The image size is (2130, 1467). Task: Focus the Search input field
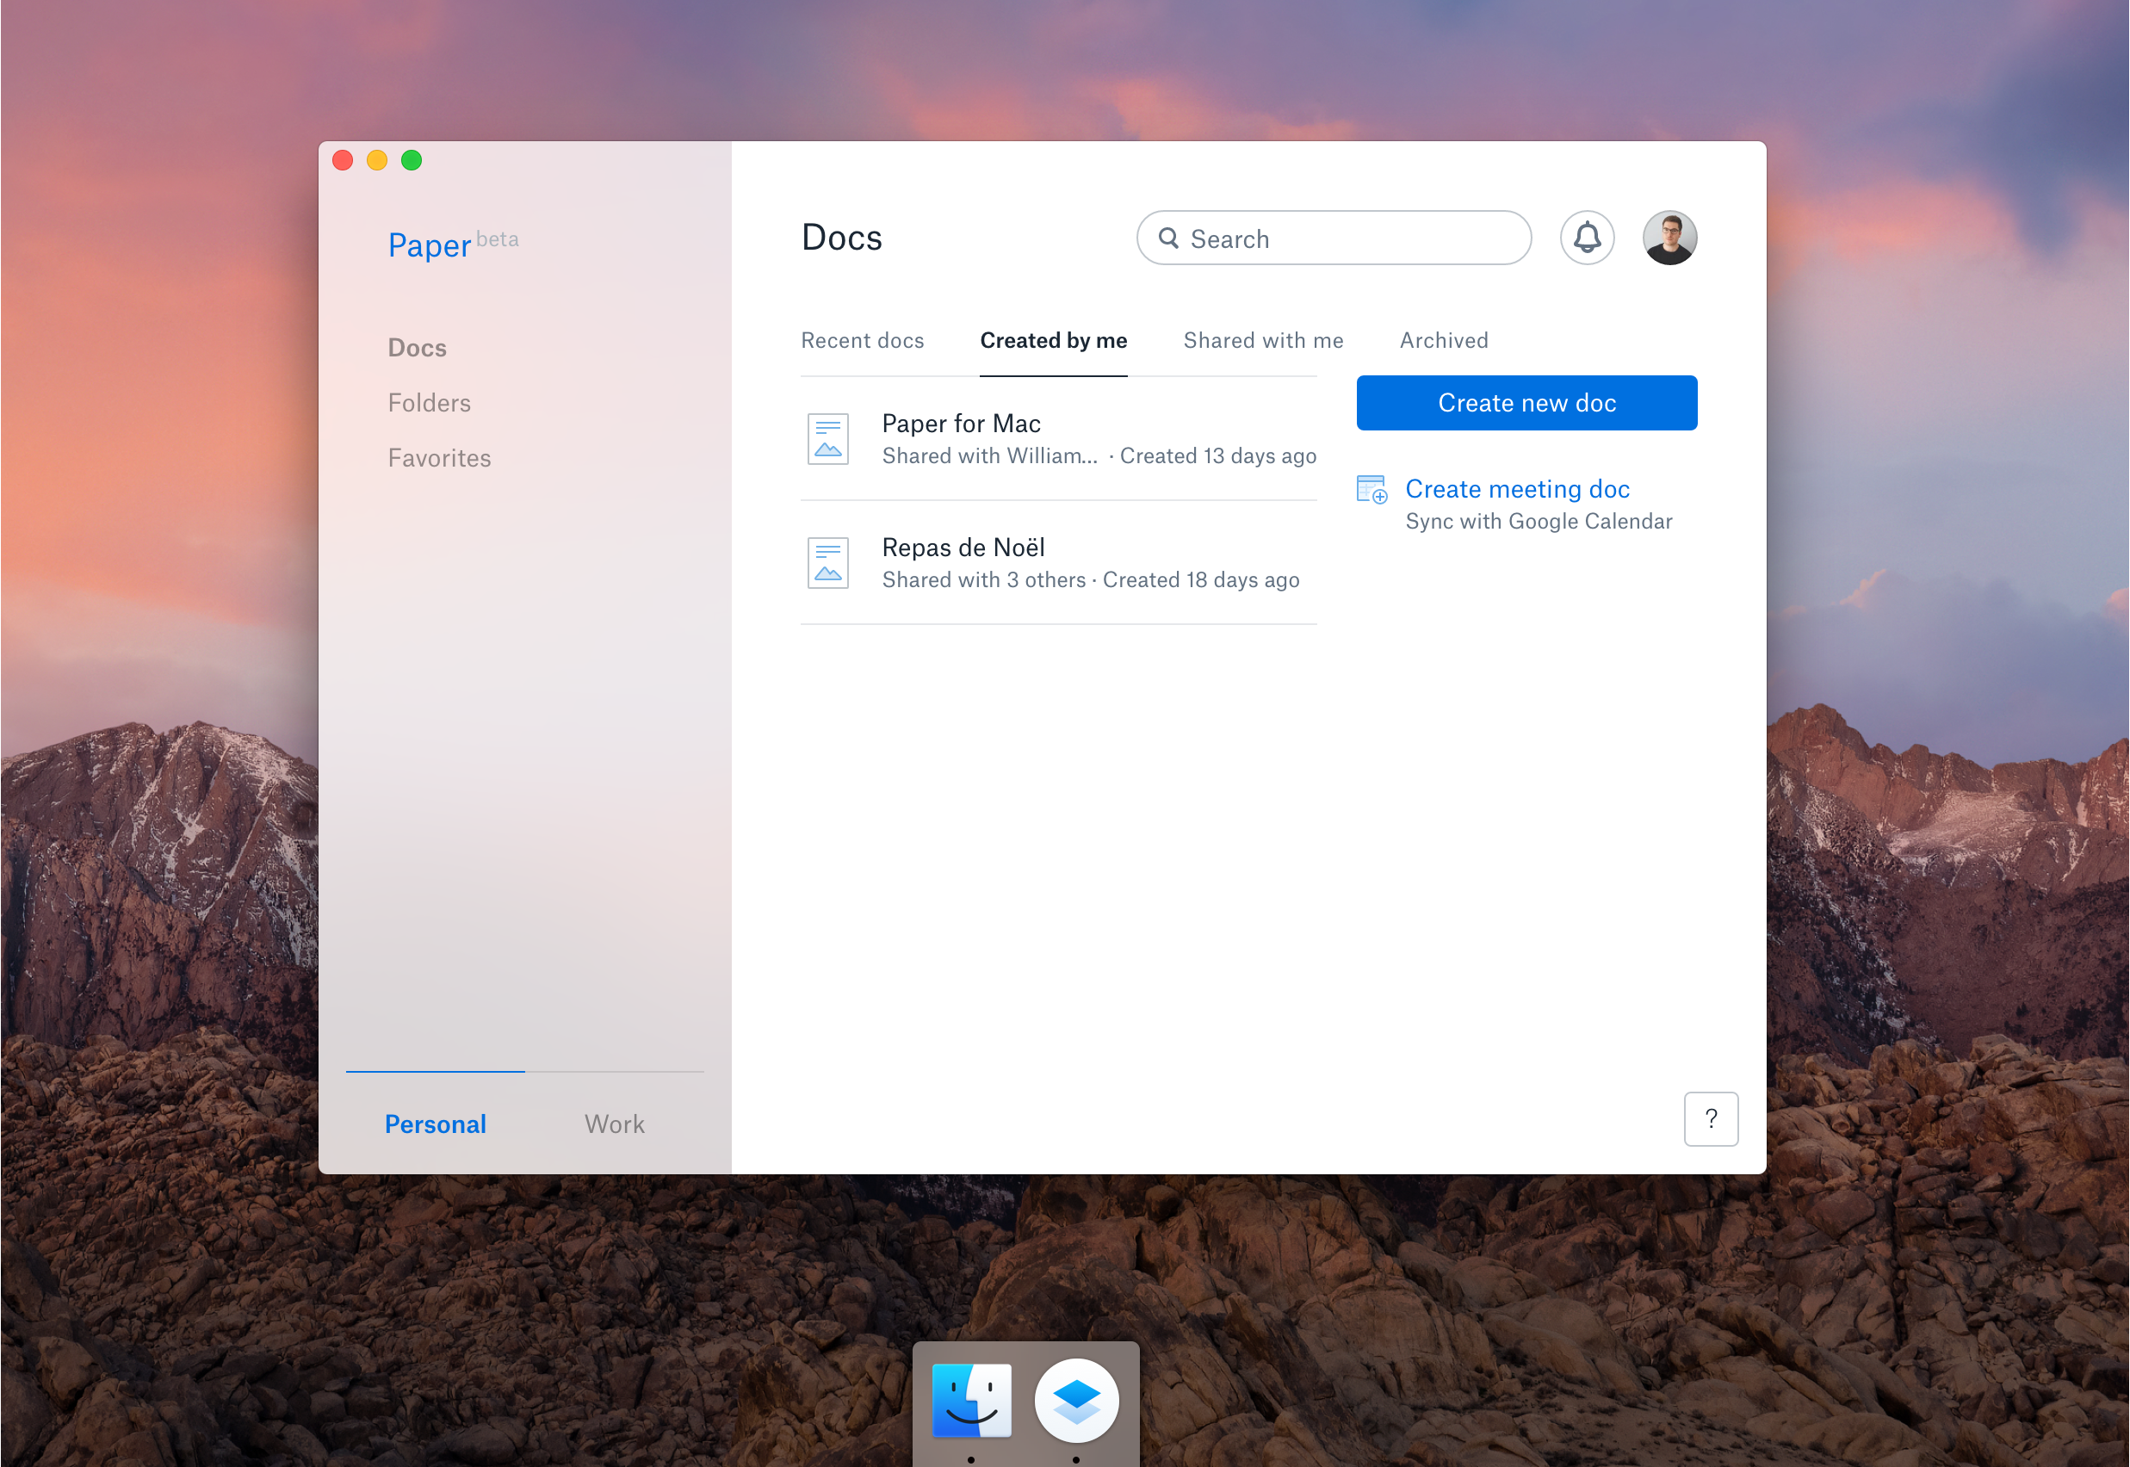point(1352,239)
